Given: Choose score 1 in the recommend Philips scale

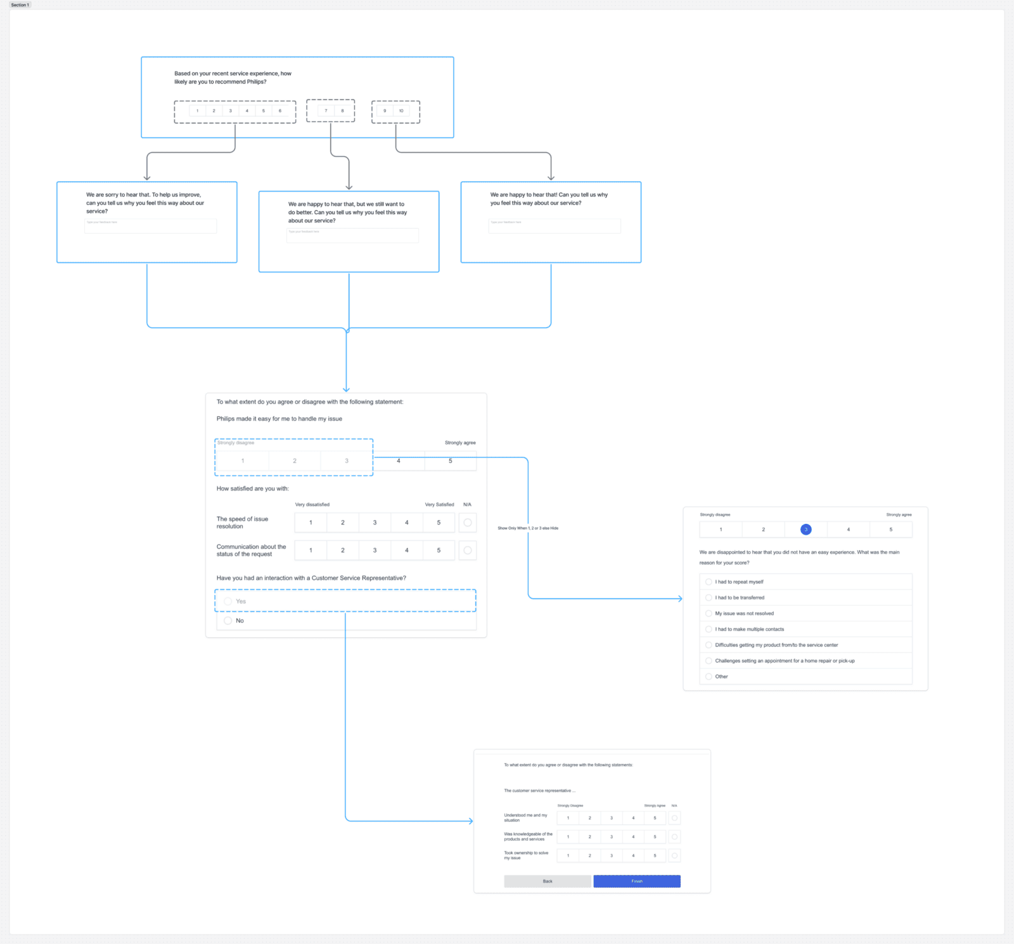Looking at the screenshot, I should [x=197, y=111].
